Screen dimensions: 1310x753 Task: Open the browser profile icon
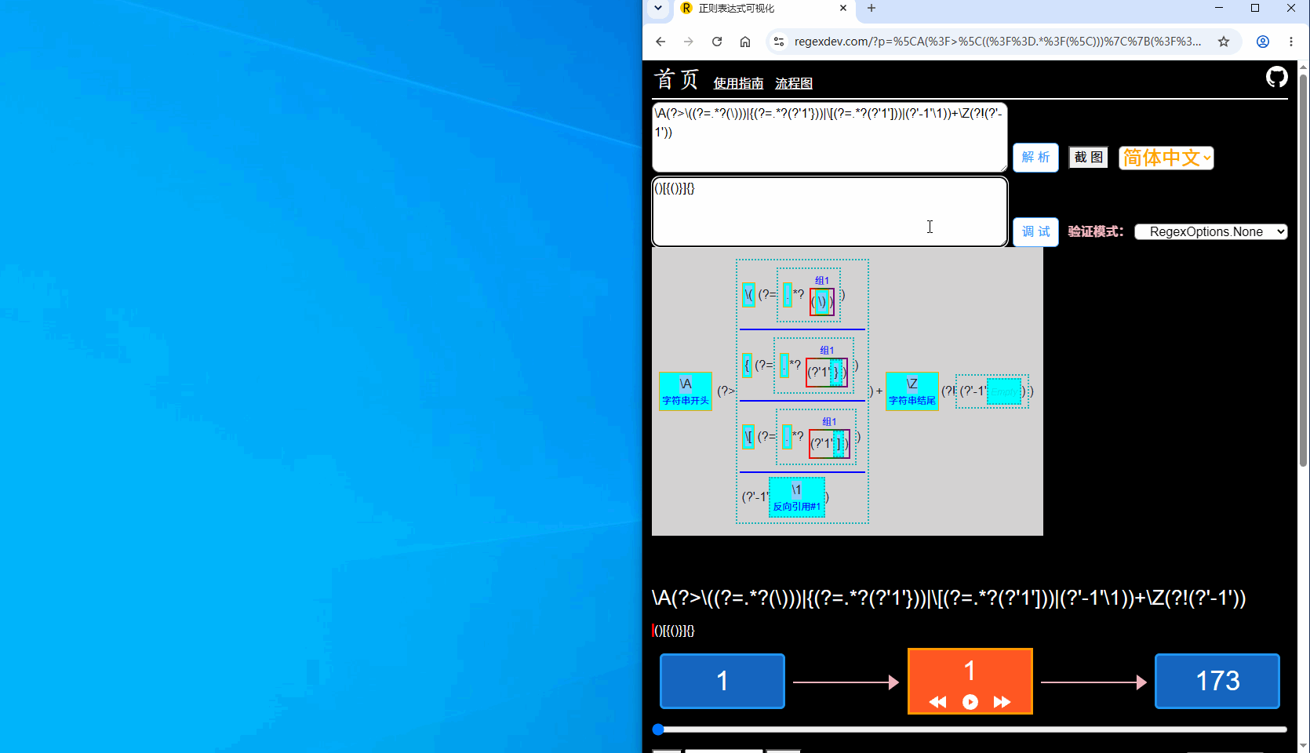point(1263,42)
